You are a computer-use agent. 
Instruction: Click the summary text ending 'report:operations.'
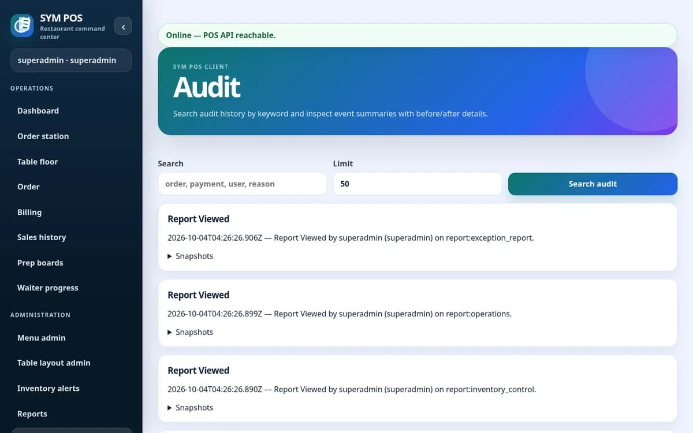340,314
